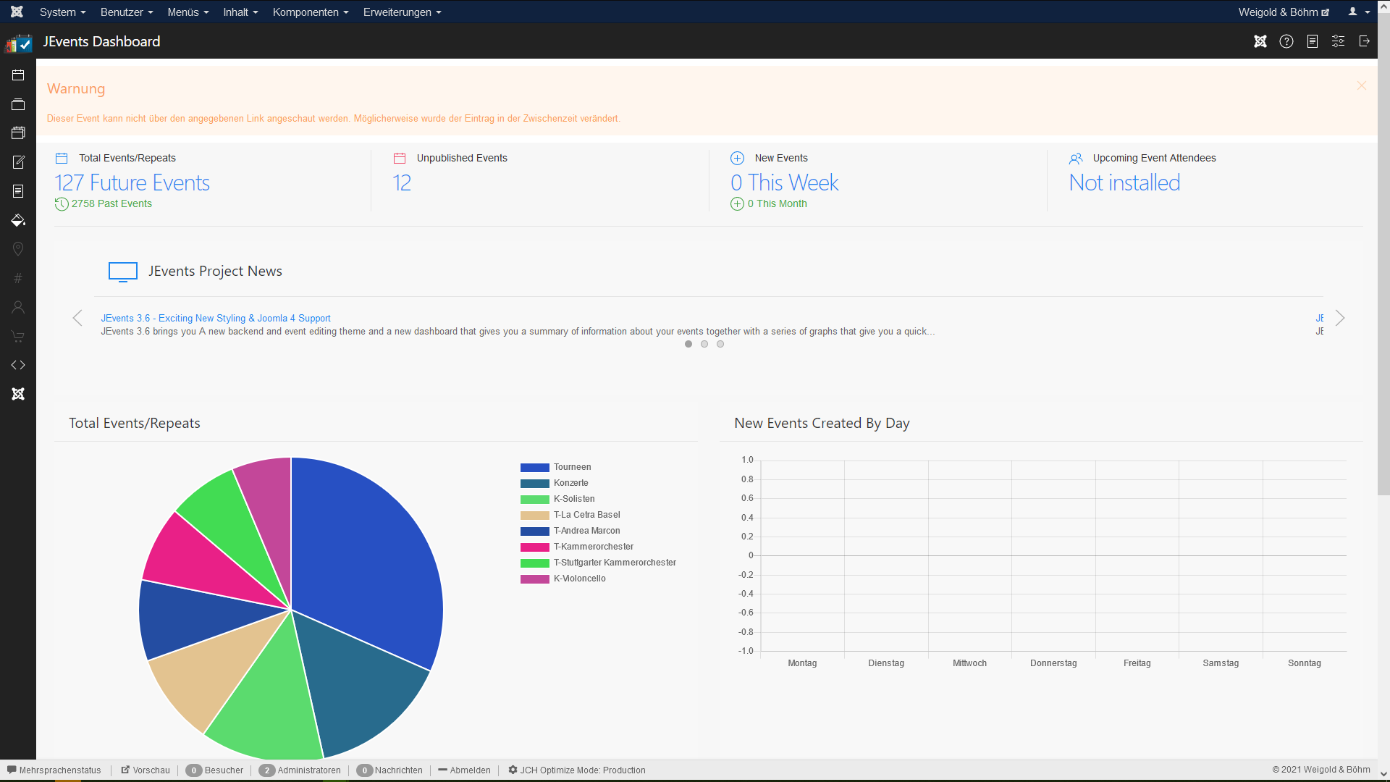The image size is (1390, 782).
Task: Click Besucher counter in status bar
Action: (215, 770)
